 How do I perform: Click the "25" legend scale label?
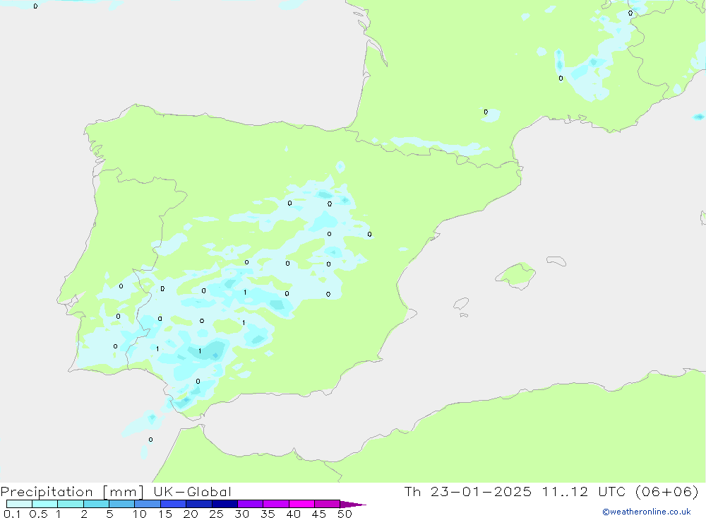tap(217, 514)
